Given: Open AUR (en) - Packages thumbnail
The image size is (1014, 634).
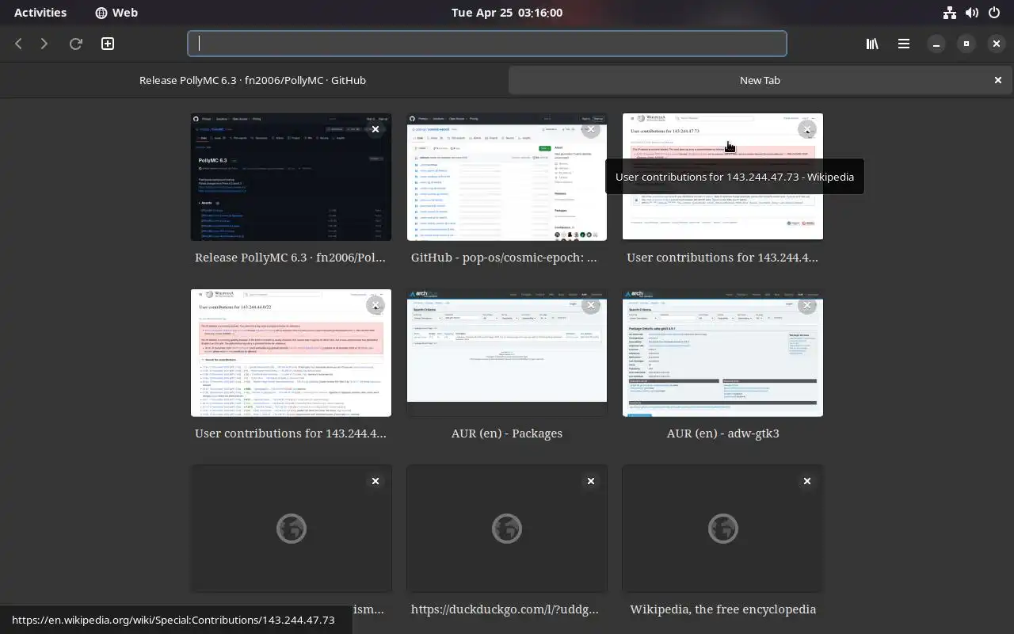Looking at the screenshot, I should click(x=507, y=353).
